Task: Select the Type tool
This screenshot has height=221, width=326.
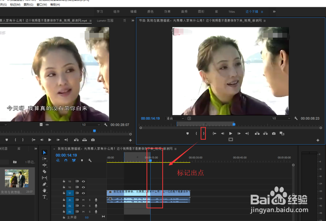Action: pyautogui.click(x=44, y=197)
